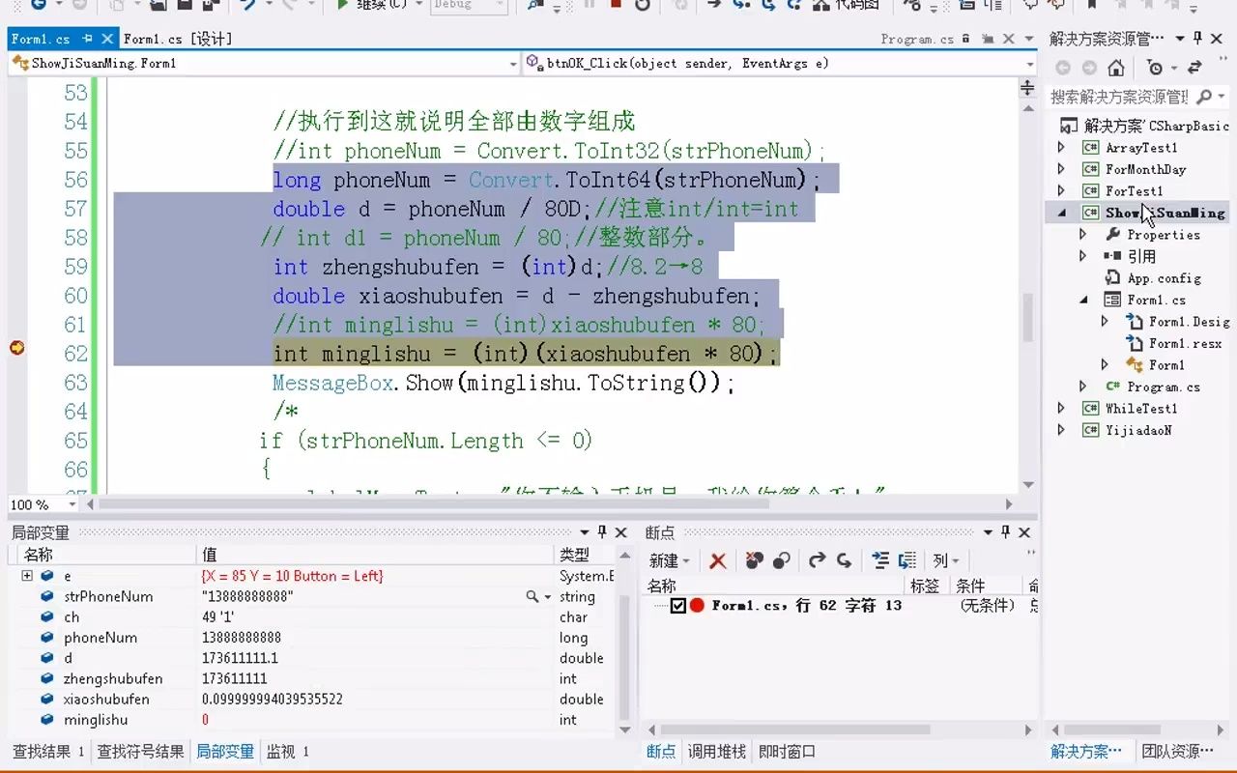Pin the Form1.cs editor tab
This screenshot has height=773, width=1237.
pos(87,40)
